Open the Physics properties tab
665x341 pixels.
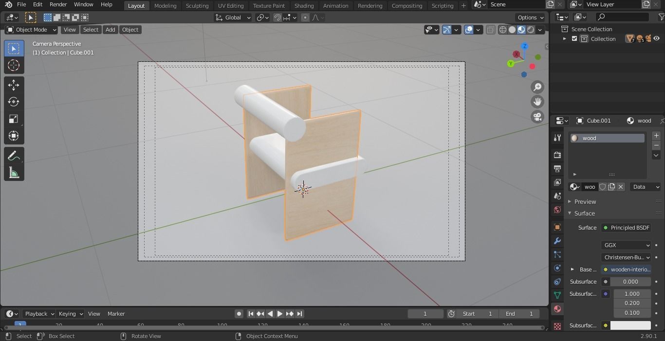point(557,268)
